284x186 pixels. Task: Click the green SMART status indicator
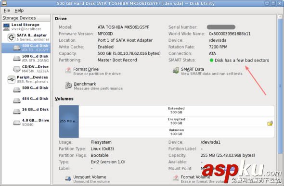pyautogui.click(x=211, y=60)
